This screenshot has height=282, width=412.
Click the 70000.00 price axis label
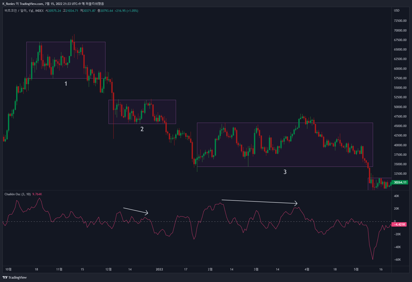tap(400, 31)
